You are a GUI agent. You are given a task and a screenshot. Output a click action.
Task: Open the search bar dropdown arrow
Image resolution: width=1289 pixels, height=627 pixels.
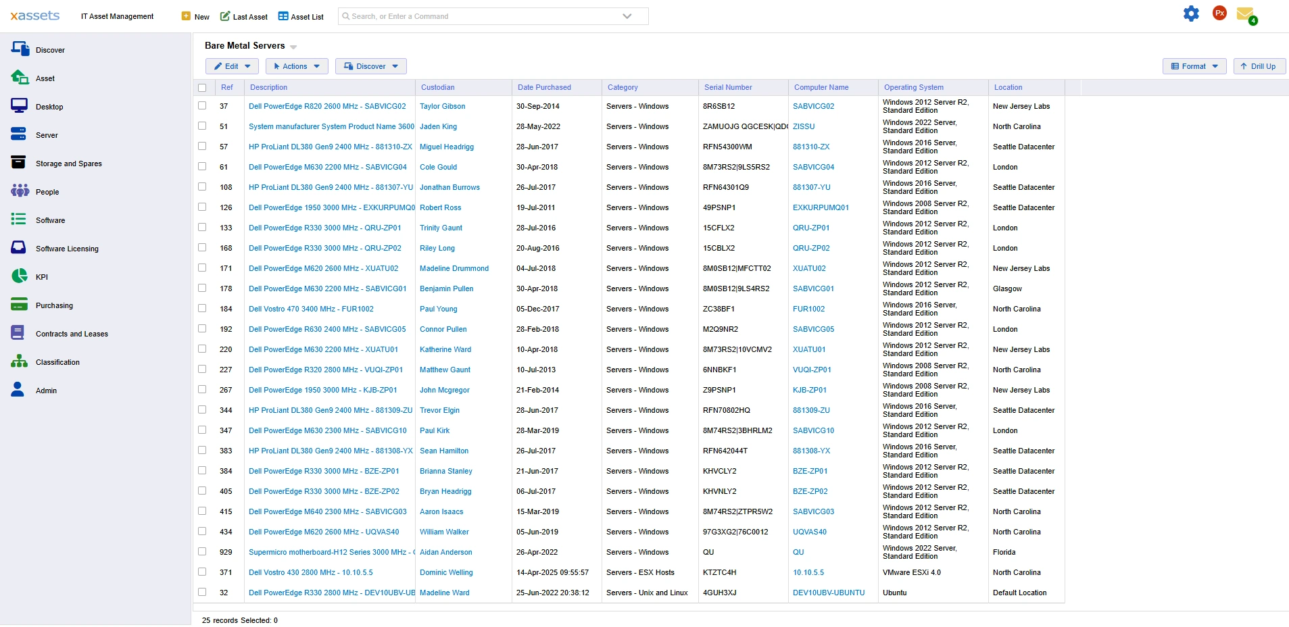click(627, 16)
